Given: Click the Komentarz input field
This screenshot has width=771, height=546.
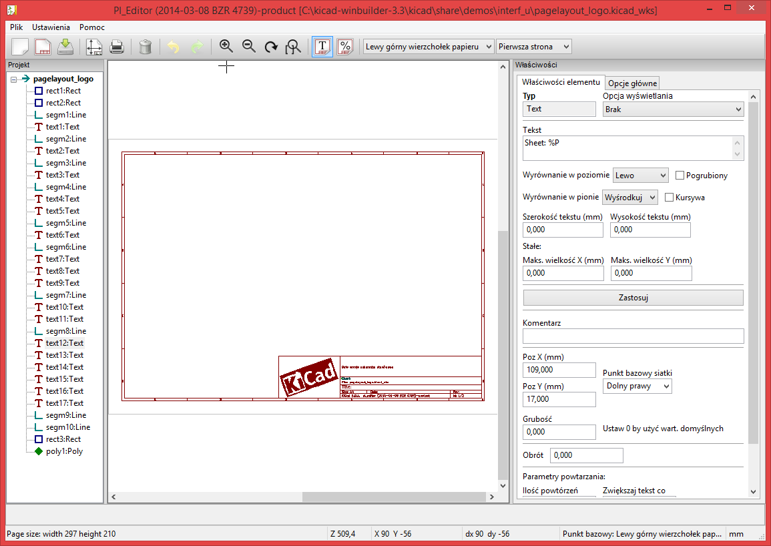Looking at the screenshot, I should pyautogui.click(x=633, y=336).
